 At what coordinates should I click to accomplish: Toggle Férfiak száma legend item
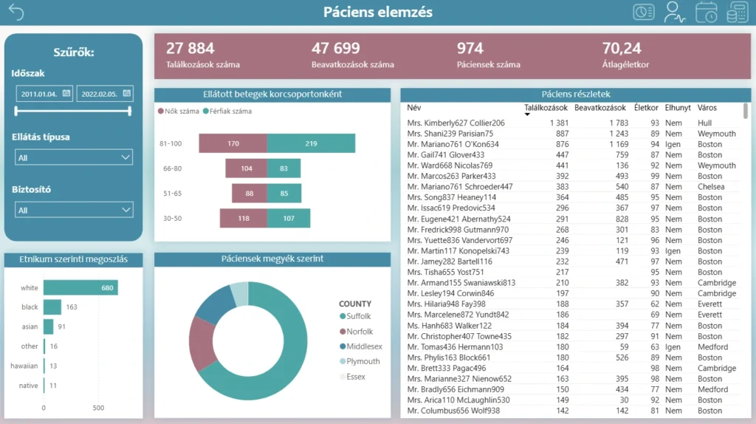point(231,112)
